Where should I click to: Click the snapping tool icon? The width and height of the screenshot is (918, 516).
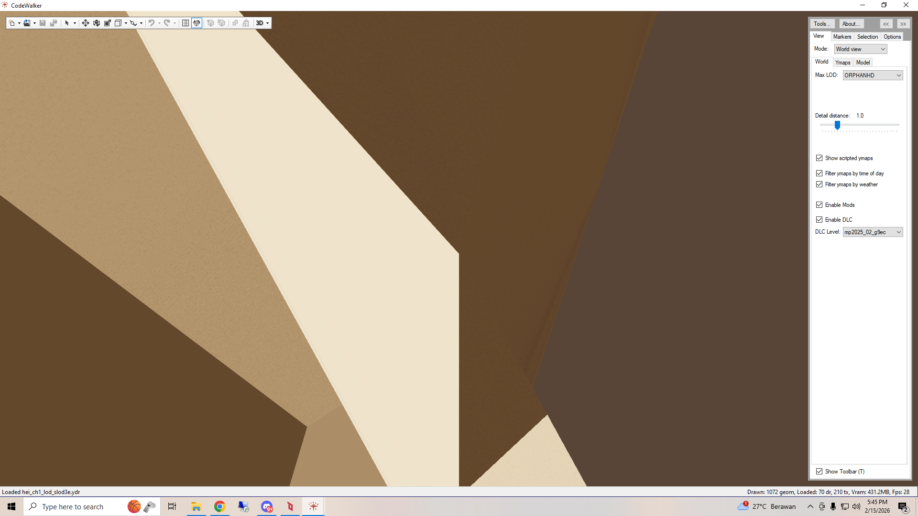(133, 23)
